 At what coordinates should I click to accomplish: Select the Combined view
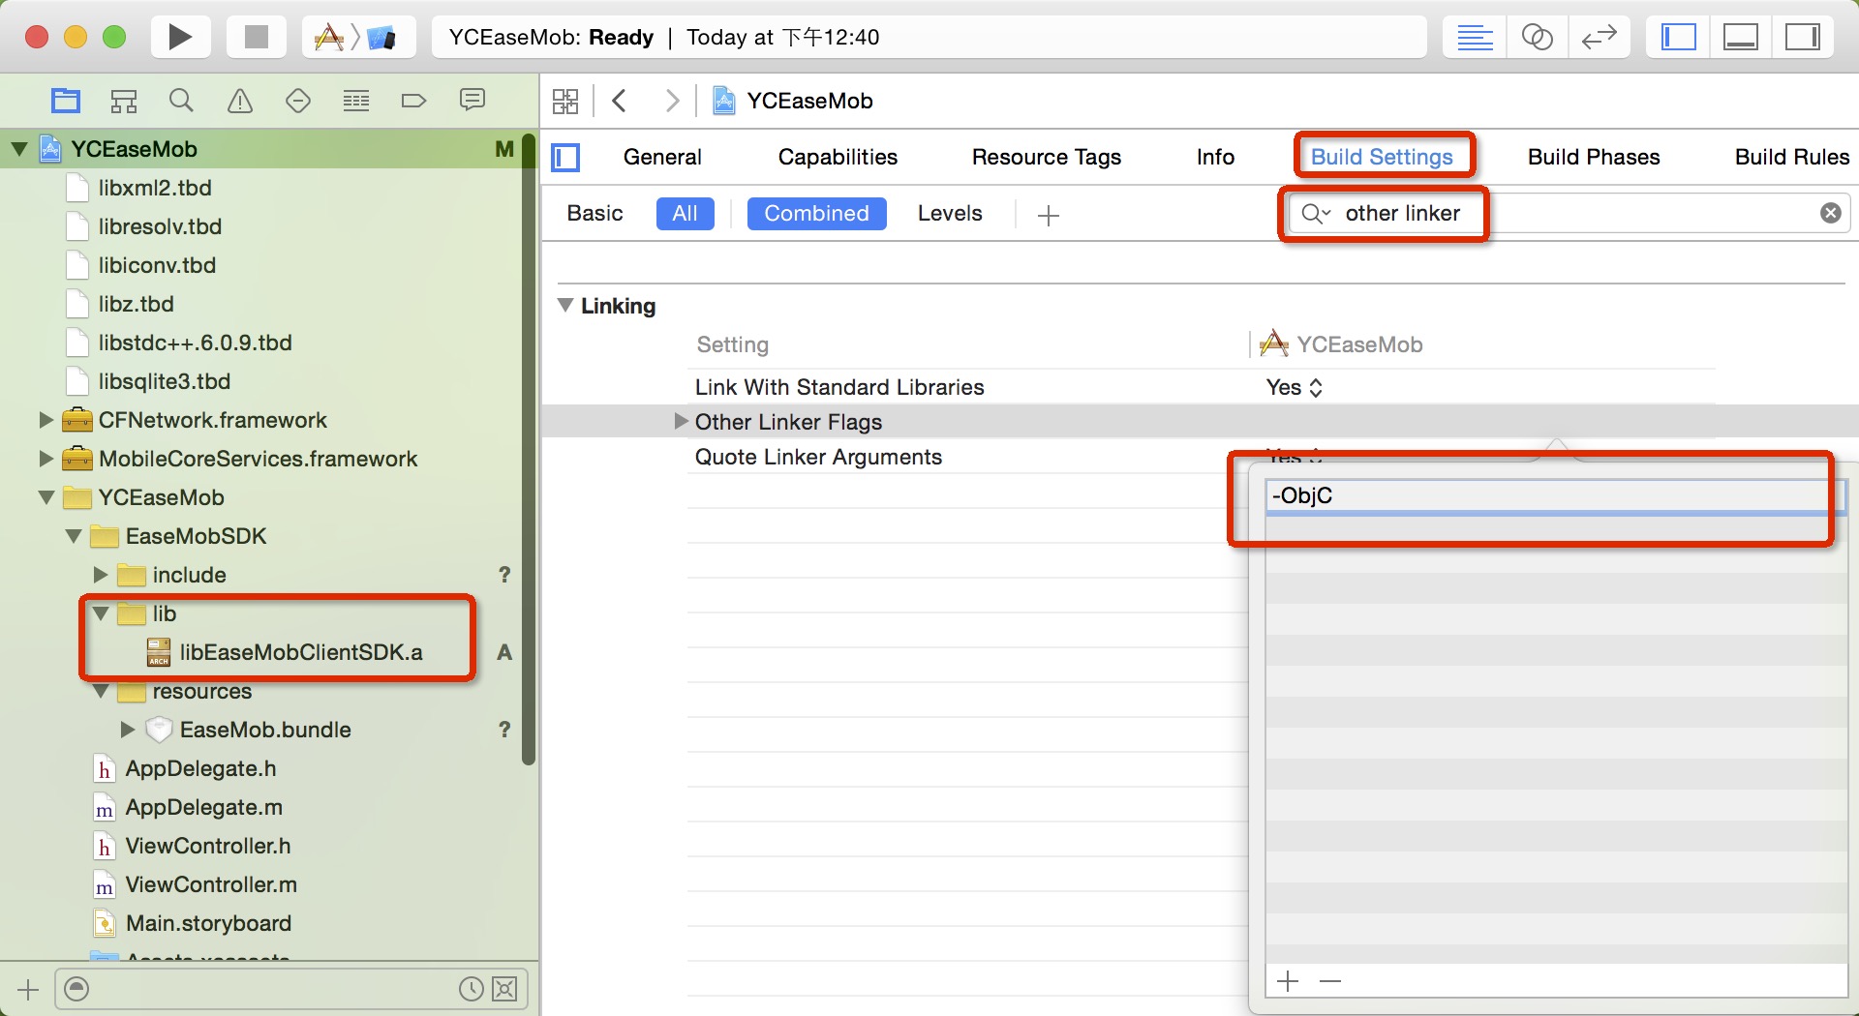click(x=816, y=213)
